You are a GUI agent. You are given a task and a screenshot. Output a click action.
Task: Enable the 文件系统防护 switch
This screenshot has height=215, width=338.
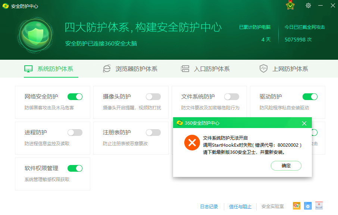232,97
